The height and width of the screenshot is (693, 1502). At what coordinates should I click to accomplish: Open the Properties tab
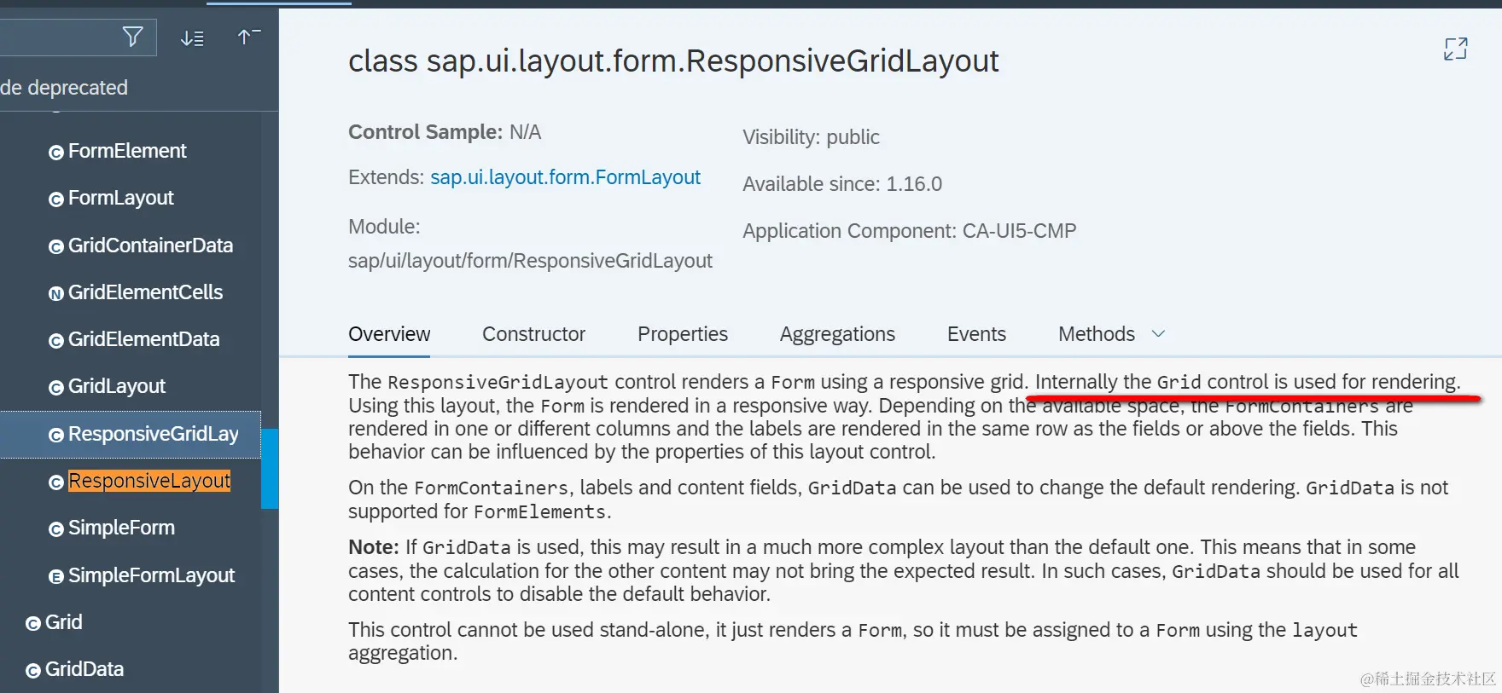pyautogui.click(x=683, y=334)
